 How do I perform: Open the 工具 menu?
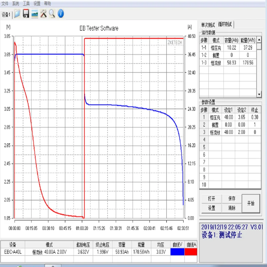[26, 4]
